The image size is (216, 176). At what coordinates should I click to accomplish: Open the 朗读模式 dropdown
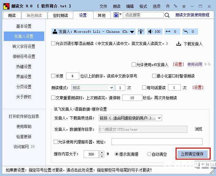point(112,88)
